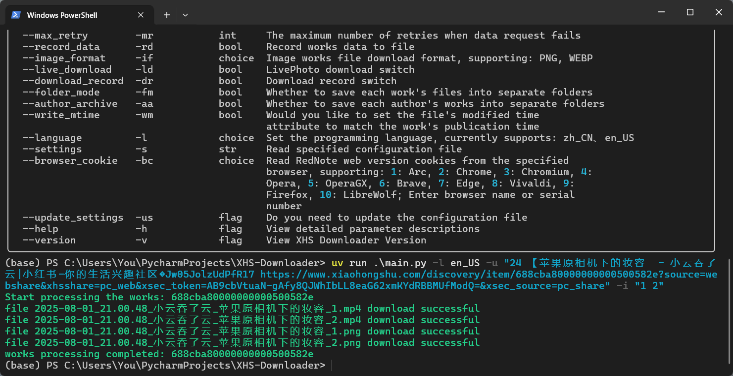Click the "works processing completed" line

(159, 354)
